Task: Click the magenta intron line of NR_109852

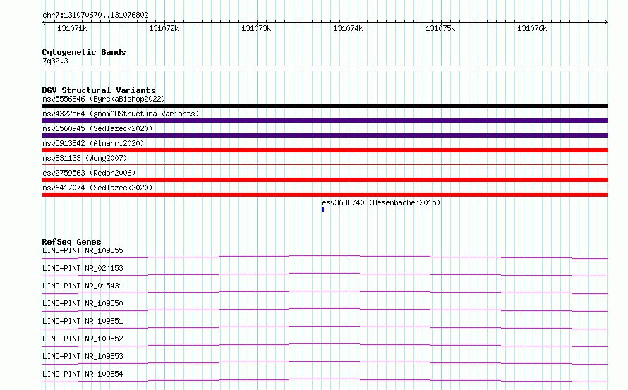Action: click(x=325, y=344)
